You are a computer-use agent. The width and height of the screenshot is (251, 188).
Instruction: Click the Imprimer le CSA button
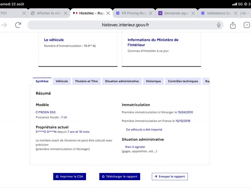click(69, 176)
